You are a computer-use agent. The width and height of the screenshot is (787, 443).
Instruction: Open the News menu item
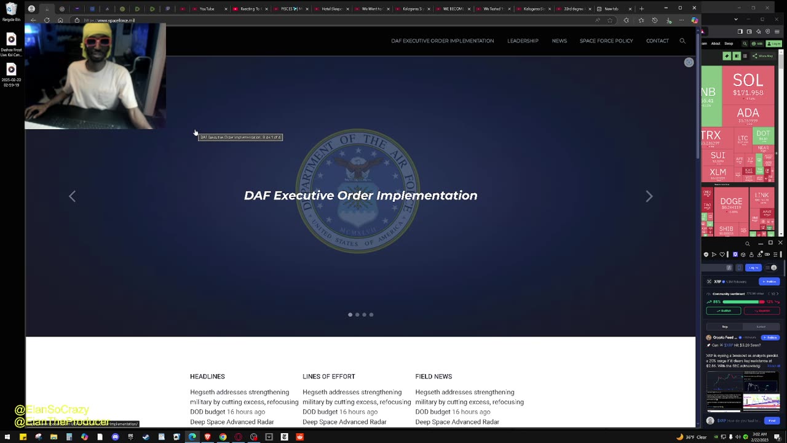[559, 41]
